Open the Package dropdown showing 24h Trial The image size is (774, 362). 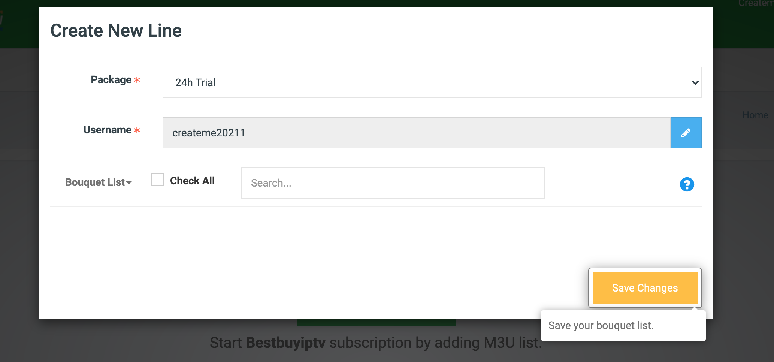point(432,82)
